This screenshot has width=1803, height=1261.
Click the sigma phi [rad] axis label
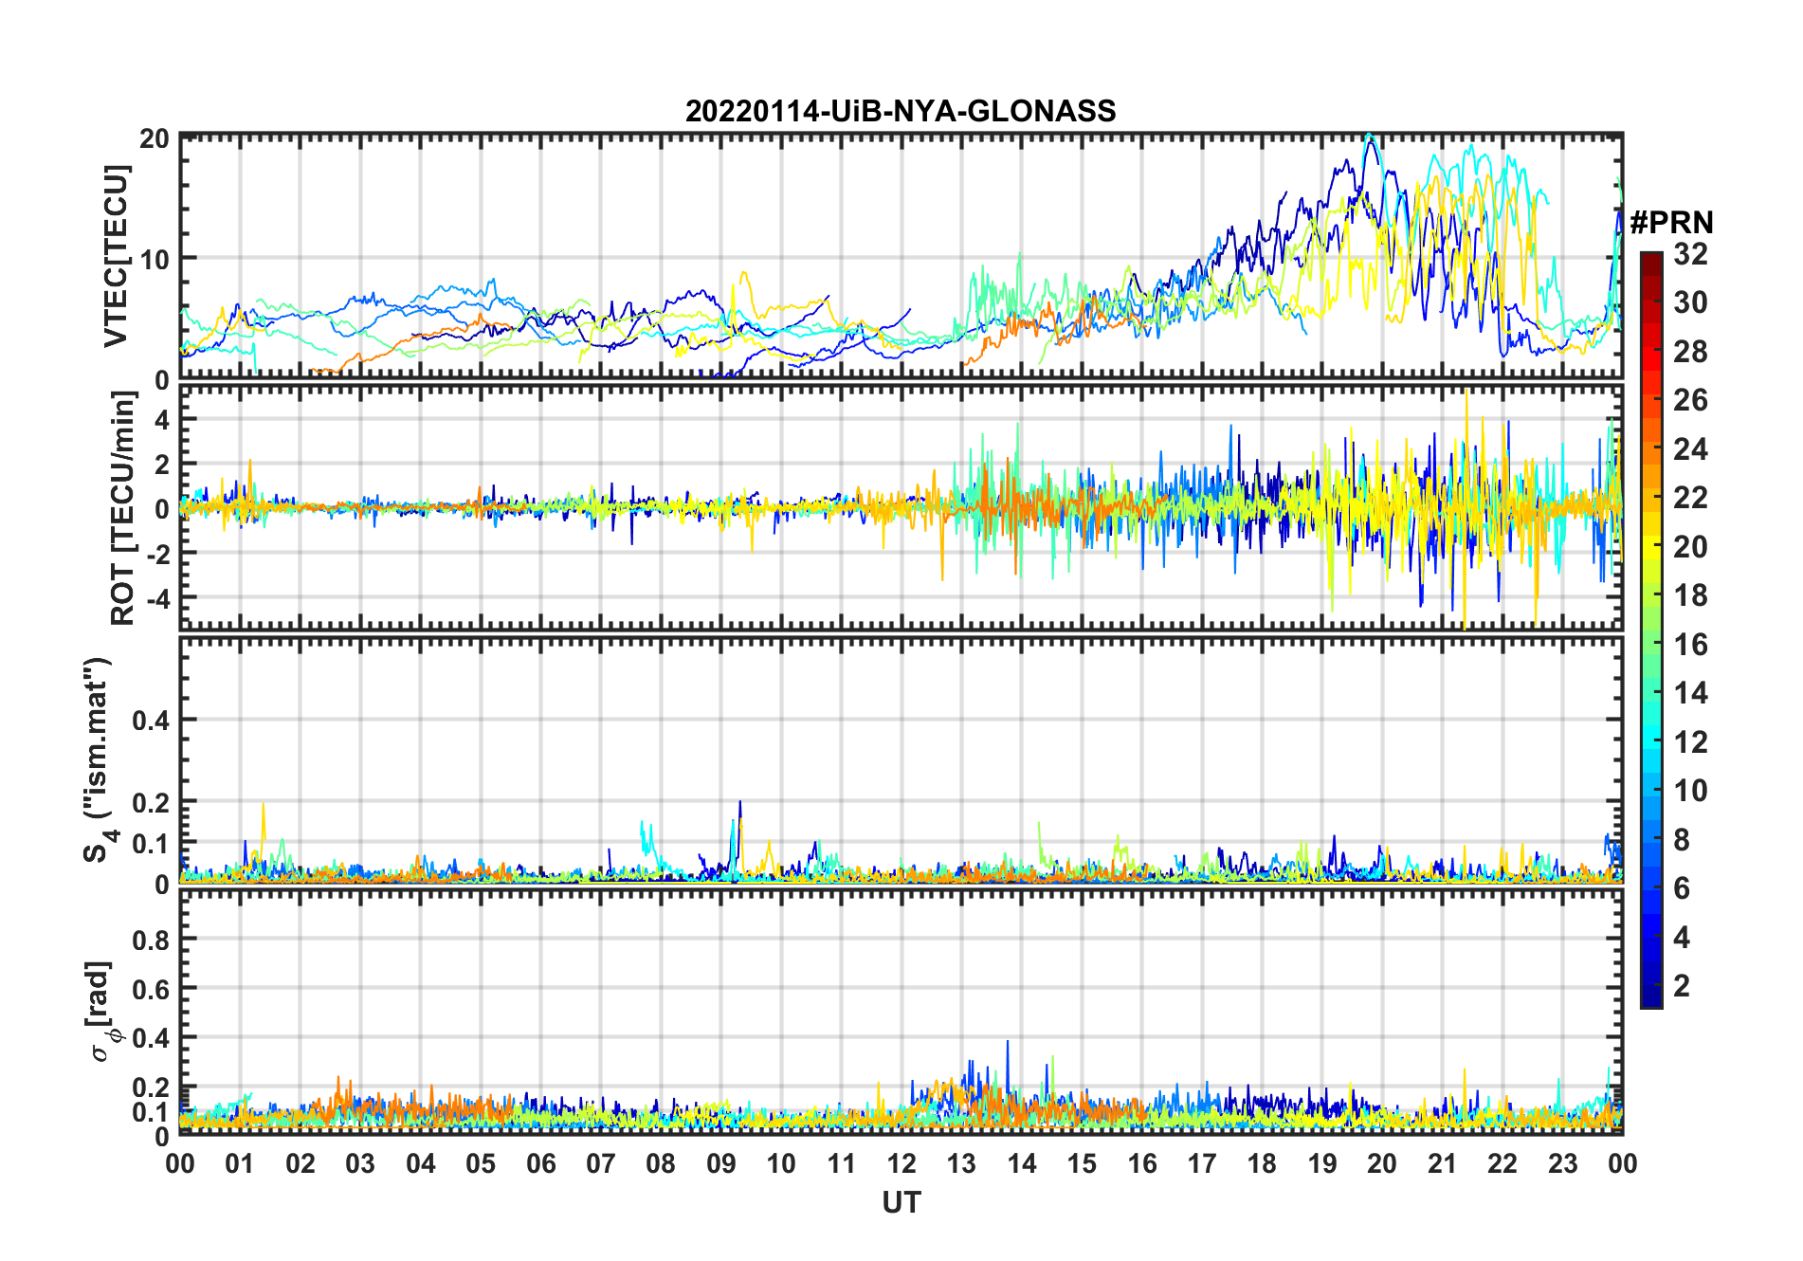tap(102, 1012)
